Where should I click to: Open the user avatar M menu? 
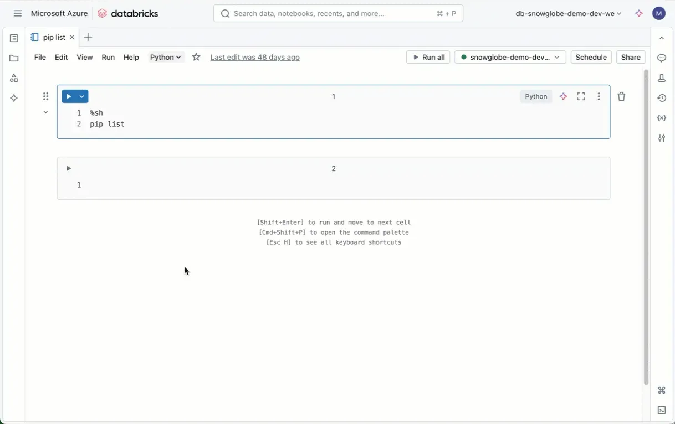pos(659,13)
